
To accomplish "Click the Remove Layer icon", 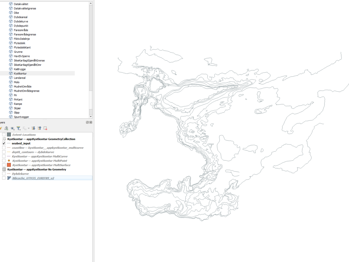I will tap(45, 128).
